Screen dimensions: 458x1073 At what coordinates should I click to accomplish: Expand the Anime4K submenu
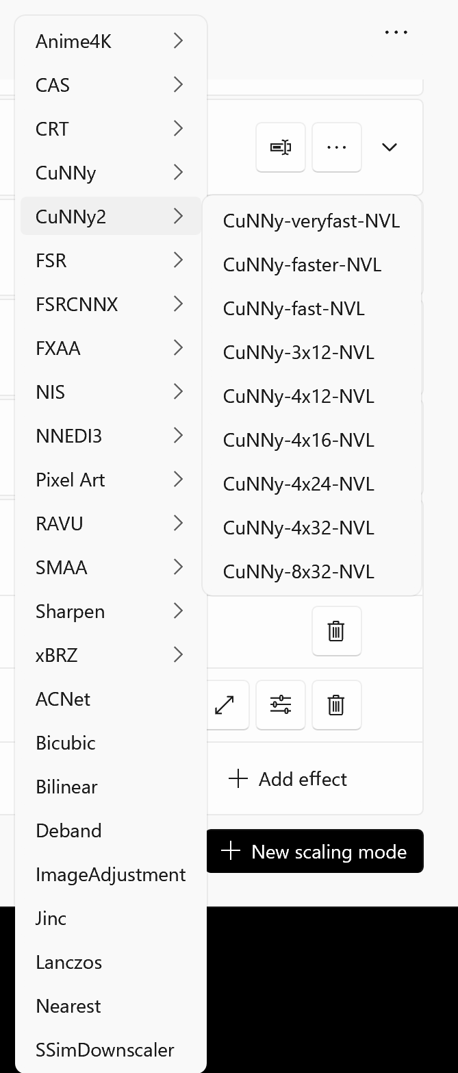pyautogui.click(x=110, y=41)
